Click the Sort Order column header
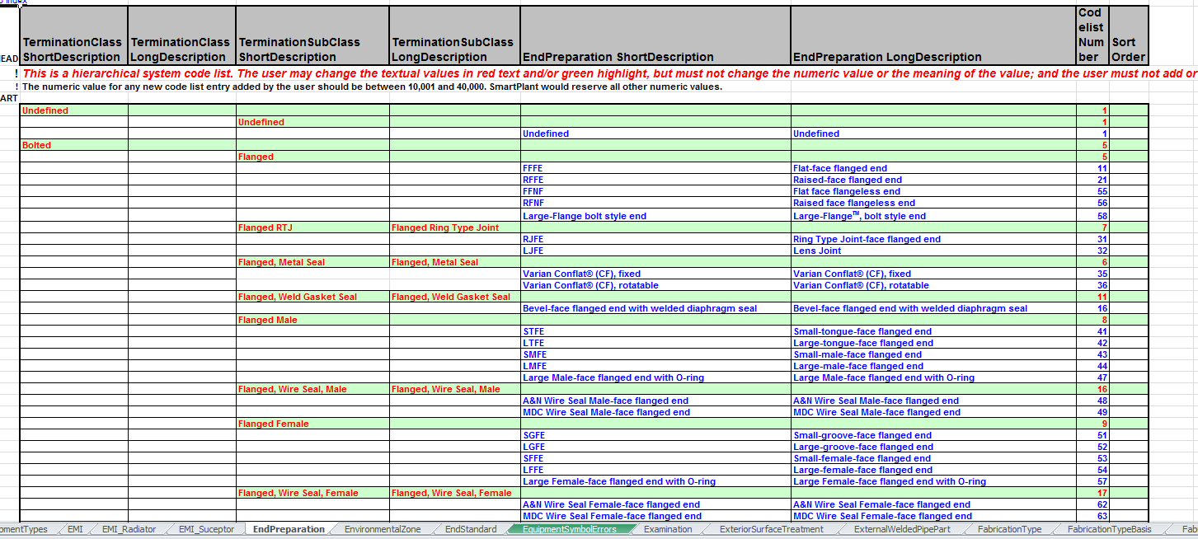 coord(1128,35)
